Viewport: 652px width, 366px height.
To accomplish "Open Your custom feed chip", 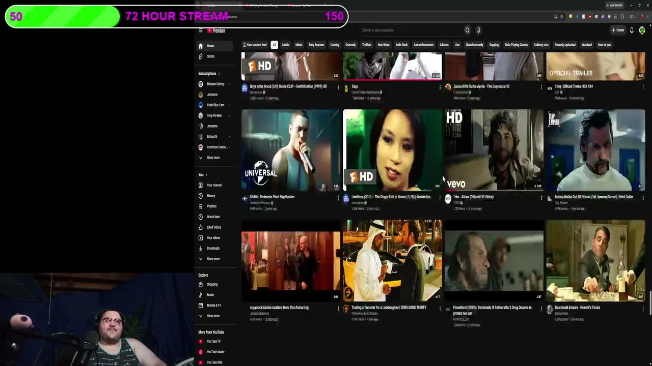I will tap(255, 45).
